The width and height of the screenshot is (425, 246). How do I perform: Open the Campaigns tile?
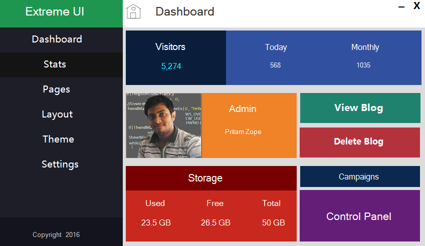click(x=359, y=177)
